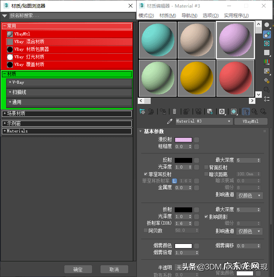Open the 实用程序(U) menu
The image size is (274, 277).
pyautogui.click(x=236, y=16)
